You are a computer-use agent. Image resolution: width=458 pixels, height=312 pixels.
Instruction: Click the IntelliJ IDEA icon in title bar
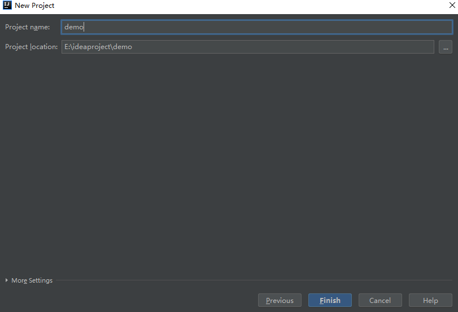(x=7, y=5)
